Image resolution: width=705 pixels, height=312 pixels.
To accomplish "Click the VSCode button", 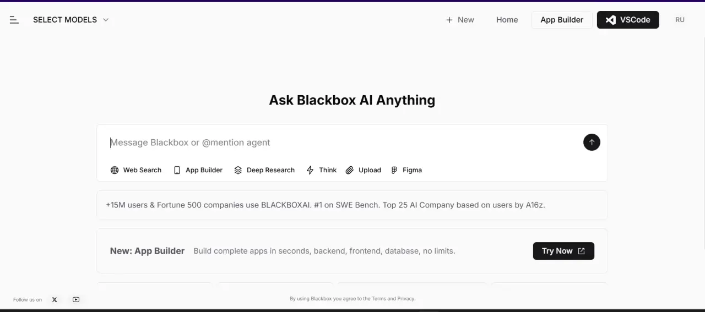I will (x=628, y=20).
